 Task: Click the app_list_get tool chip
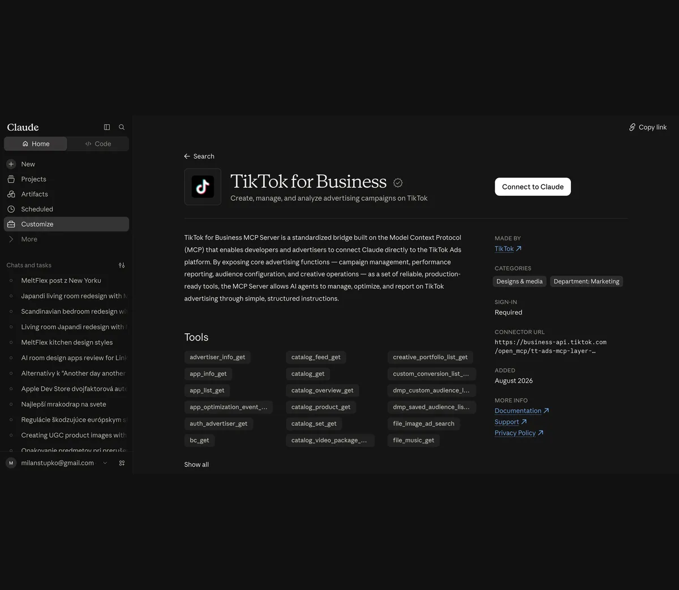207,390
